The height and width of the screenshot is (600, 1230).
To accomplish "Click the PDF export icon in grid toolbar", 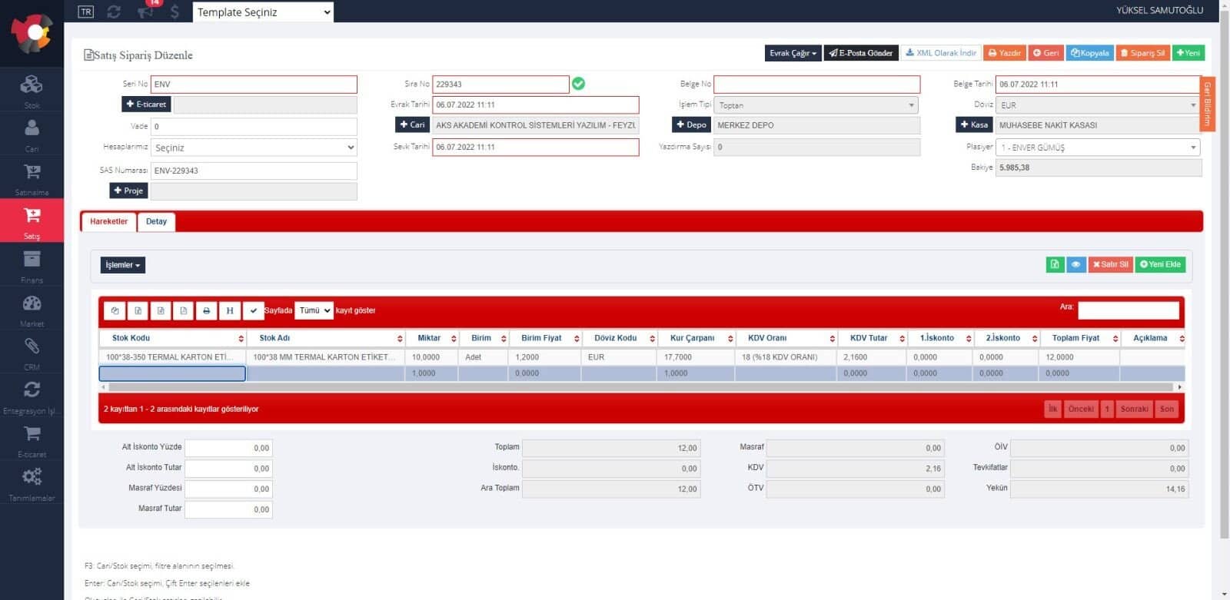I will coord(183,310).
